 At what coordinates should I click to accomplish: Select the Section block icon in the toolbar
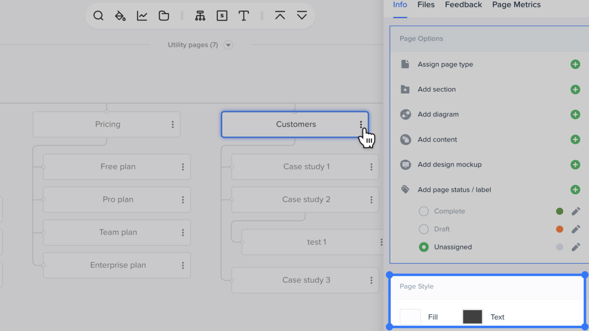coord(222,16)
